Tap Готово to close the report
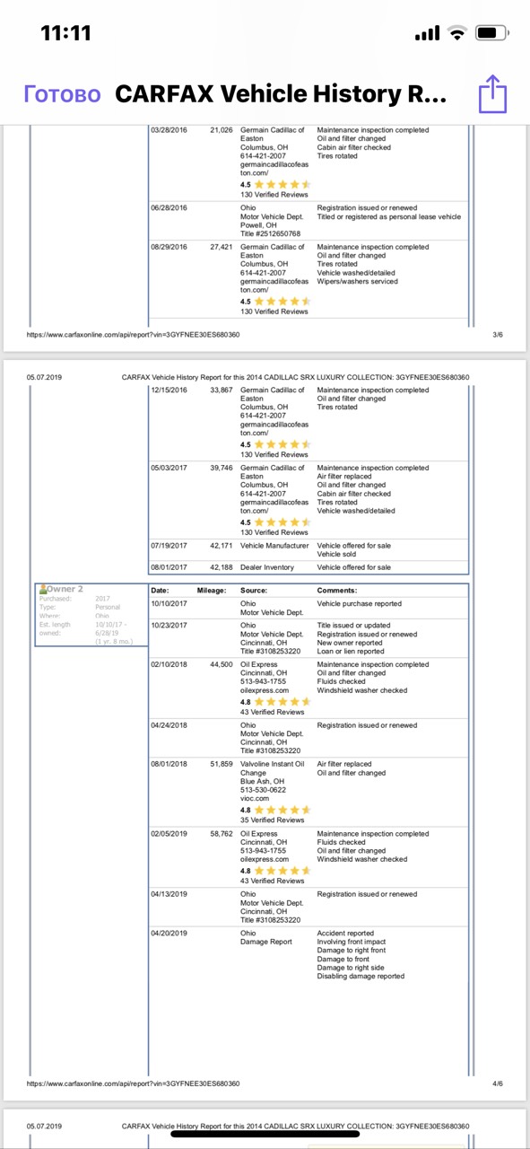The height and width of the screenshot is (1149, 530). (62, 94)
